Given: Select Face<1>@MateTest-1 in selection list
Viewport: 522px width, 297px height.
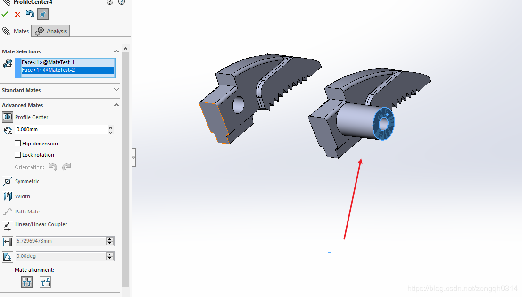Looking at the screenshot, I should click(x=67, y=62).
